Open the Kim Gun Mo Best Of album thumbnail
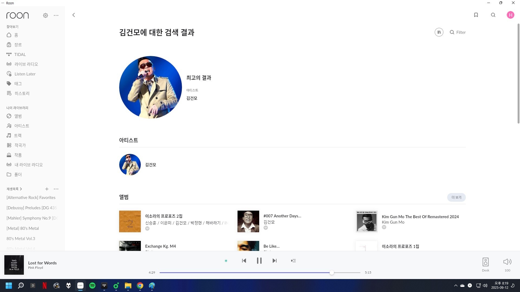 [x=366, y=221]
